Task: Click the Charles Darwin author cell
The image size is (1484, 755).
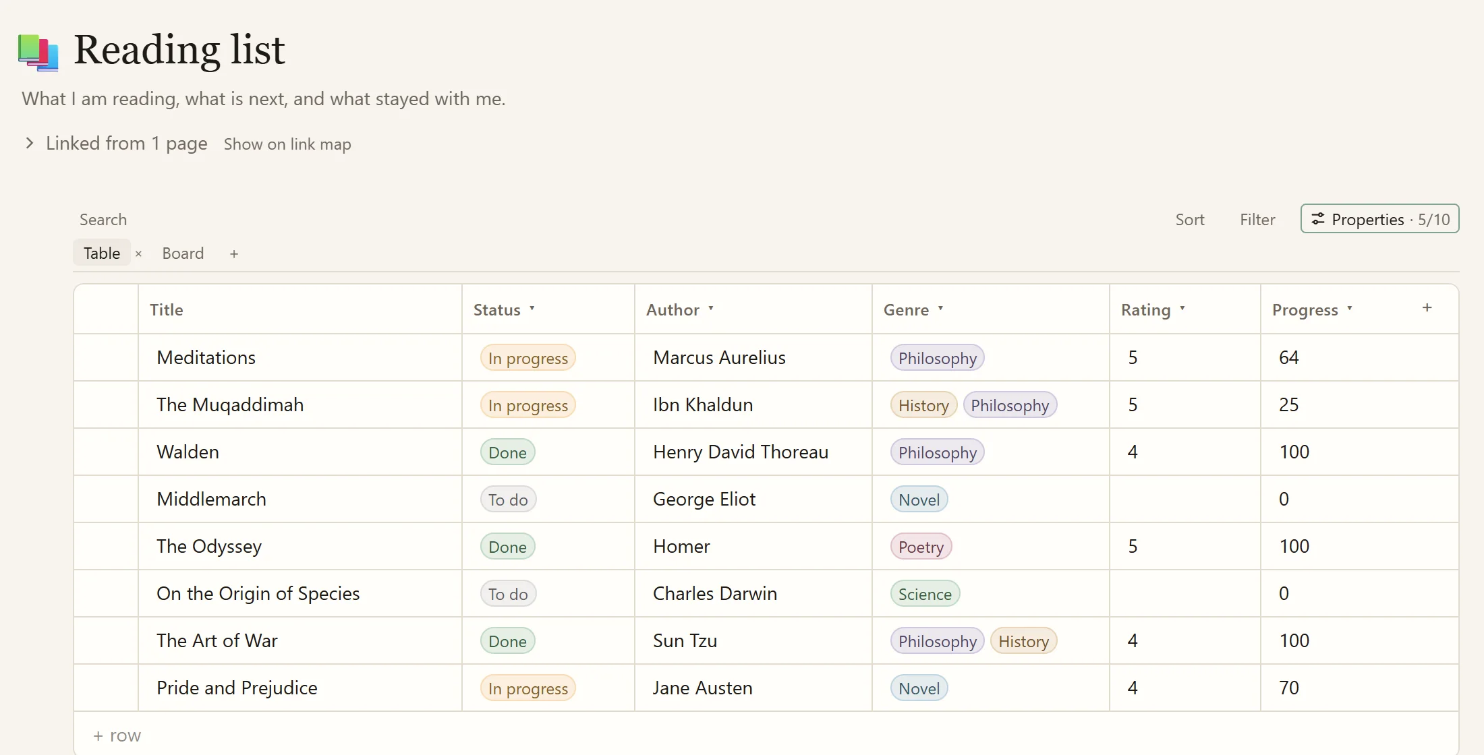Action: (x=753, y=593)
